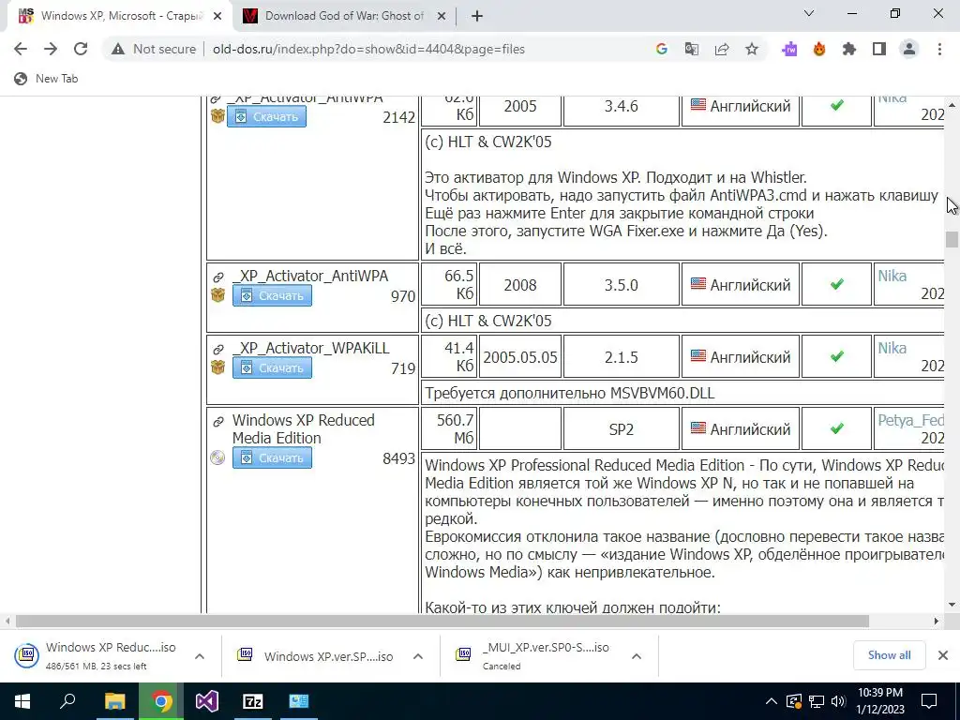Click Скачать for _XP_Activator_AntiWPA 3.5.0
Image resolution: width=960 pixels, height=720 pixels.
pyautogui.click(x=272, y=295)
